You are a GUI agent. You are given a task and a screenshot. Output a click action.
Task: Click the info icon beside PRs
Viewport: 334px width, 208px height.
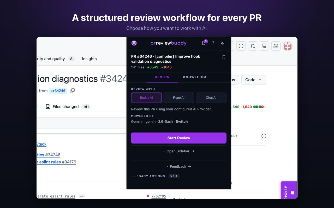point(264,136)
